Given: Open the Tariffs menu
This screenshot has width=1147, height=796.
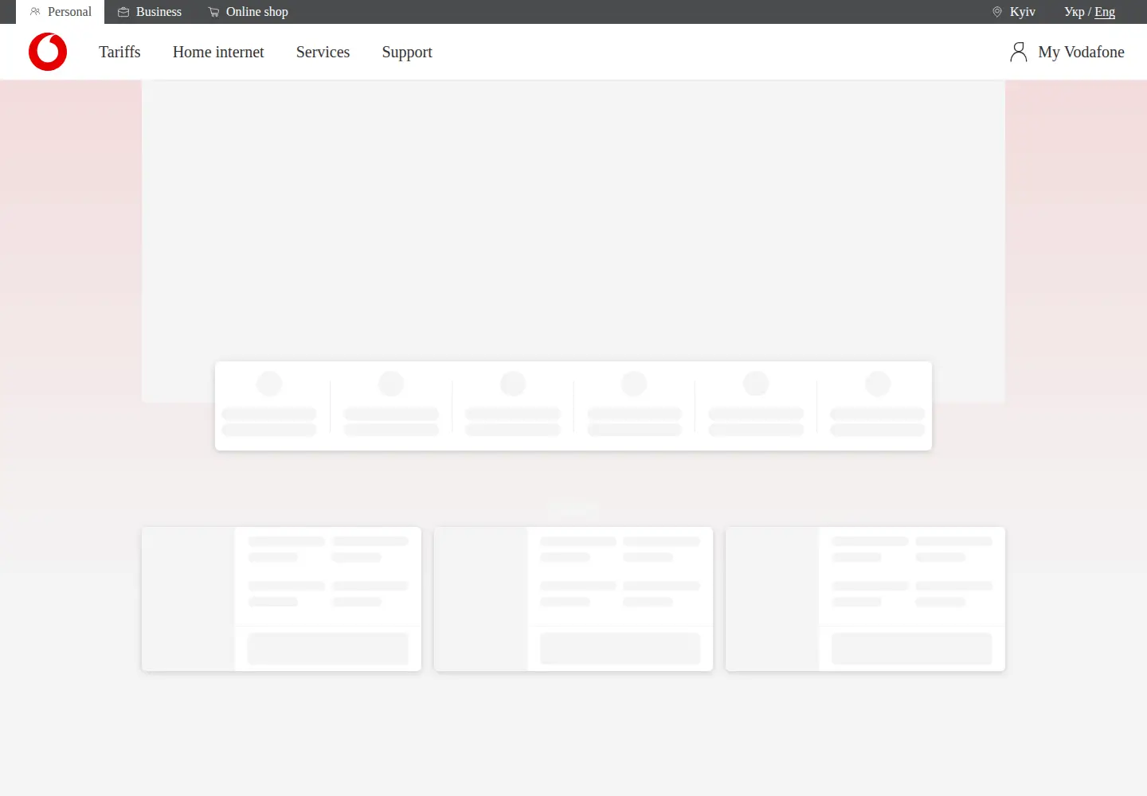Looking at the screenshot, I should pyautogui.click(x=119, y=52).
